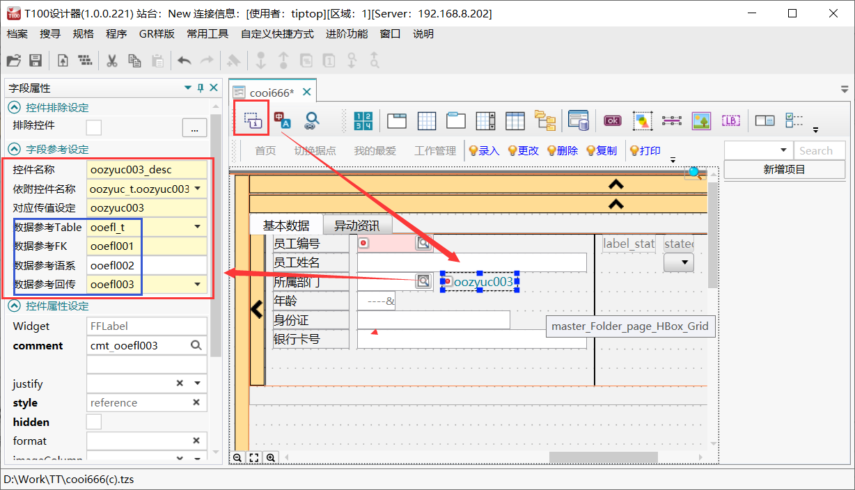Select the highlighted Label widget tool
855x490 pixels.
point(251,118)
